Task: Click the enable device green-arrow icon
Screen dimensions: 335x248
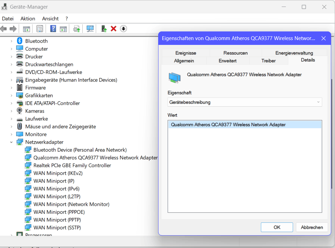Action: [x=104, y=29]
